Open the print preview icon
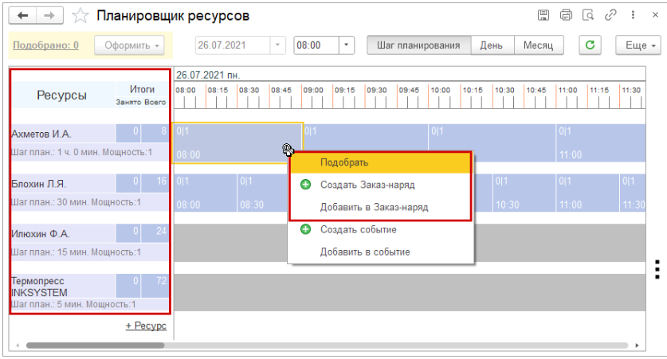667x359 pixels. [588, 16]
